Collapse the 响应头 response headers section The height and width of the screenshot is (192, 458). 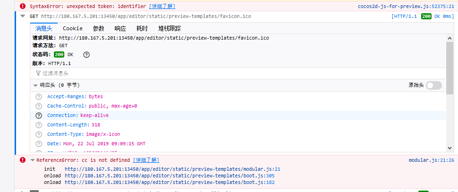click(x=35, y=85)
